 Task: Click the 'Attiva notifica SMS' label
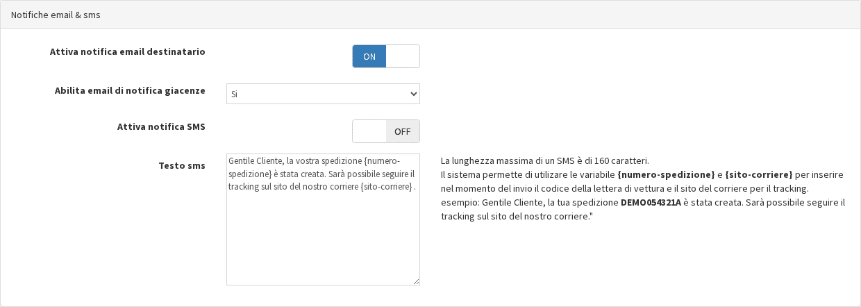click(x=161, y=126)
